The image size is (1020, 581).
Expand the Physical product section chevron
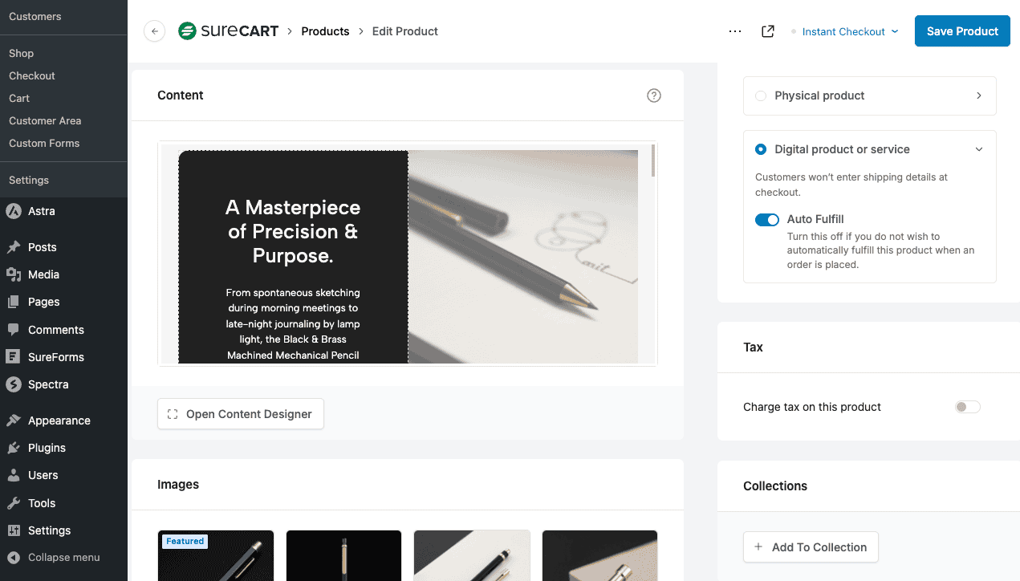979,95
